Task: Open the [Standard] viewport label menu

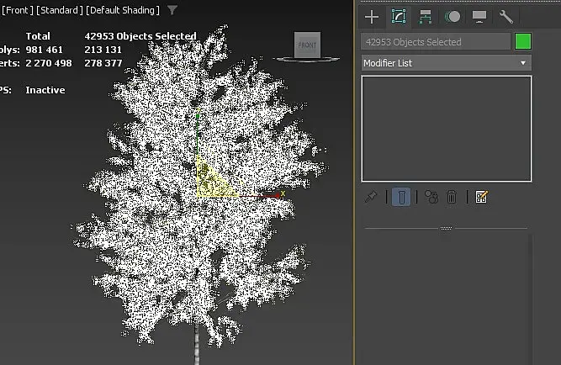Action: point(60,10)
